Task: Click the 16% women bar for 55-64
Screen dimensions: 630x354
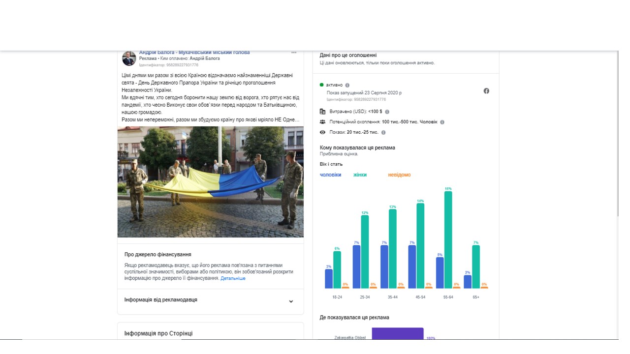Action: click(x=448, y=239)
